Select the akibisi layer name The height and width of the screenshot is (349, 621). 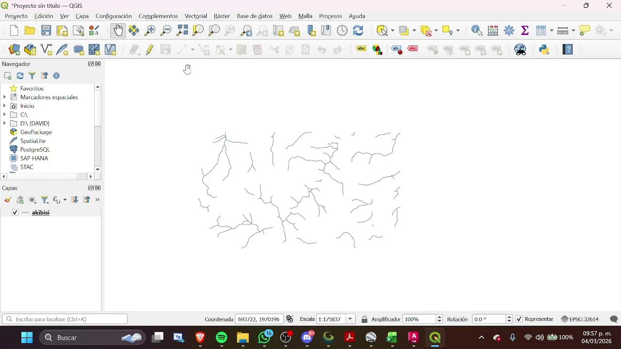pos(41,212)
